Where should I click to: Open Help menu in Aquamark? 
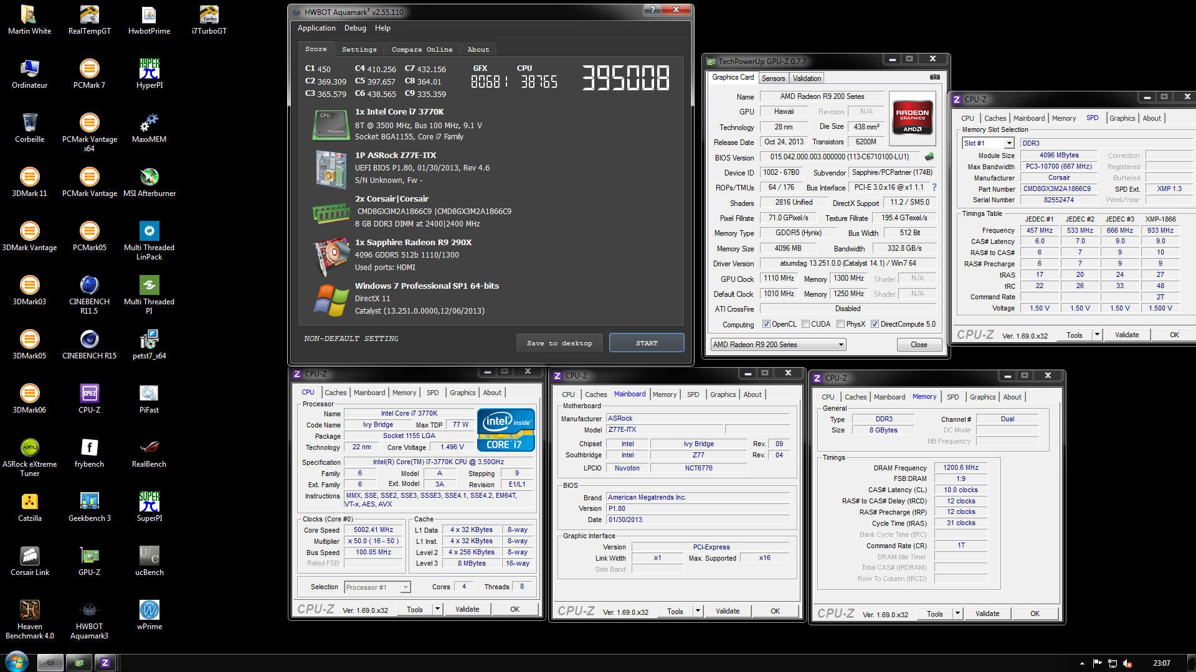point(382,28)
